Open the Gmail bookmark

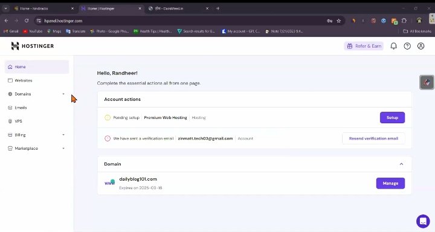click(11, 31)
